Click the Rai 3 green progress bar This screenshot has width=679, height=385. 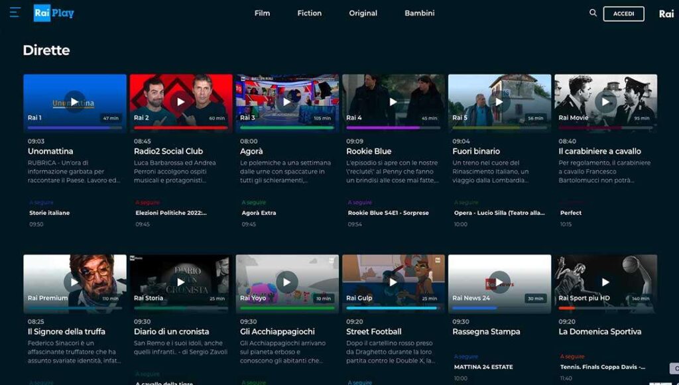click(286, 128)
